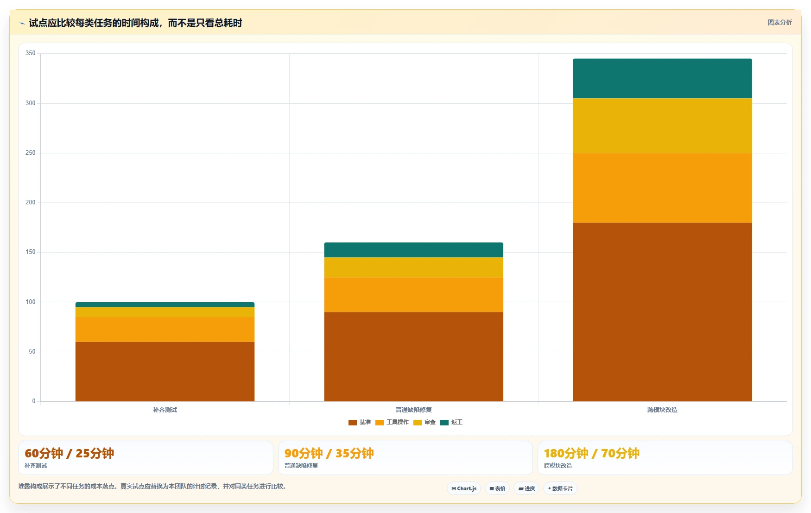Image resolution: width=811 pixels, height=513 pixels.
Task: Click the 返工 legend label
Action: coord(457,422)
